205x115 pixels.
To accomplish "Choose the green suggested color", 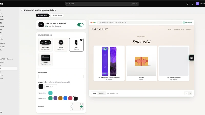I will click(x=50, y=98).
